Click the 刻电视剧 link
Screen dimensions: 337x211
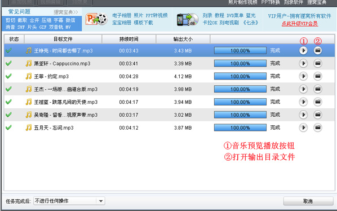pos(229,23)
